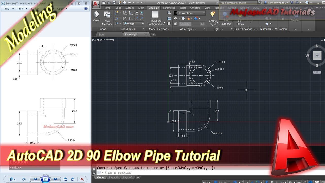
Task: Expand the Materials panel title
Action: click(267, 29)
